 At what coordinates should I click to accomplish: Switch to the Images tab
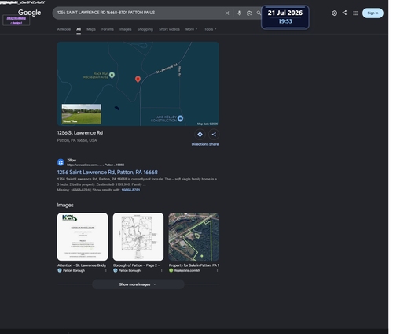[126, 29]
